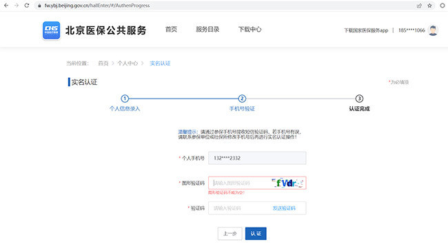
Task: Bookmark this page with star icon
Action: click(x=429, y=6)
